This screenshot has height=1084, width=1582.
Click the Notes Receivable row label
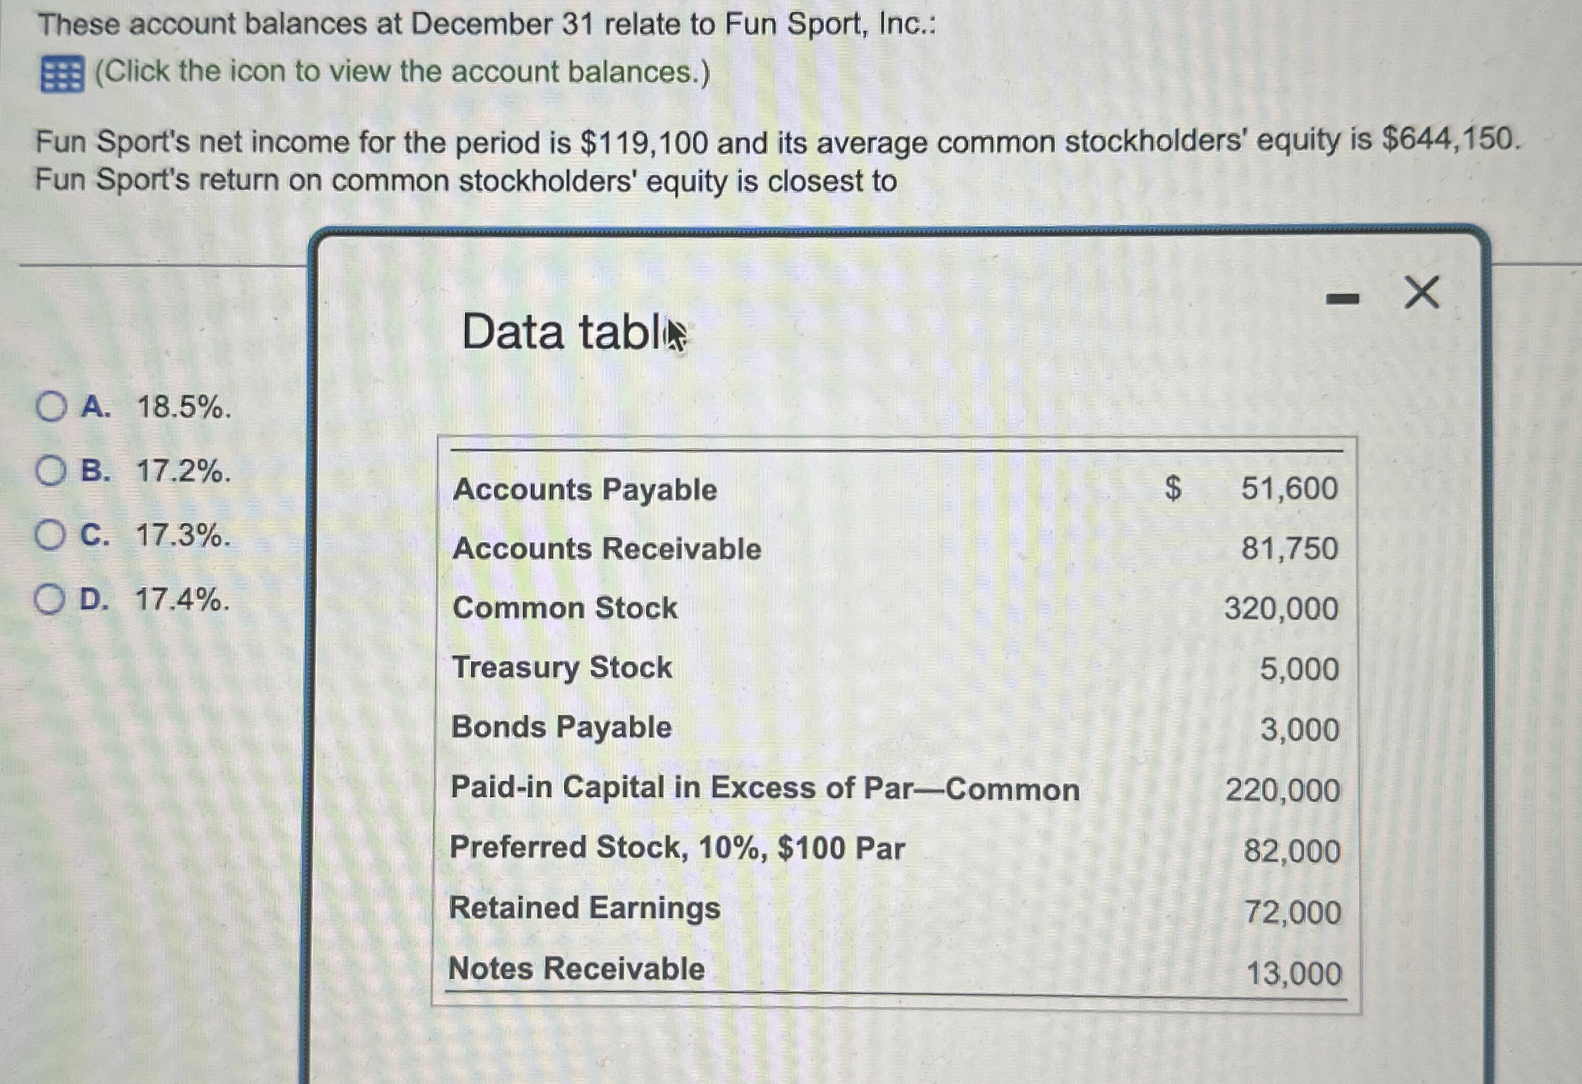tap(576, 968)
